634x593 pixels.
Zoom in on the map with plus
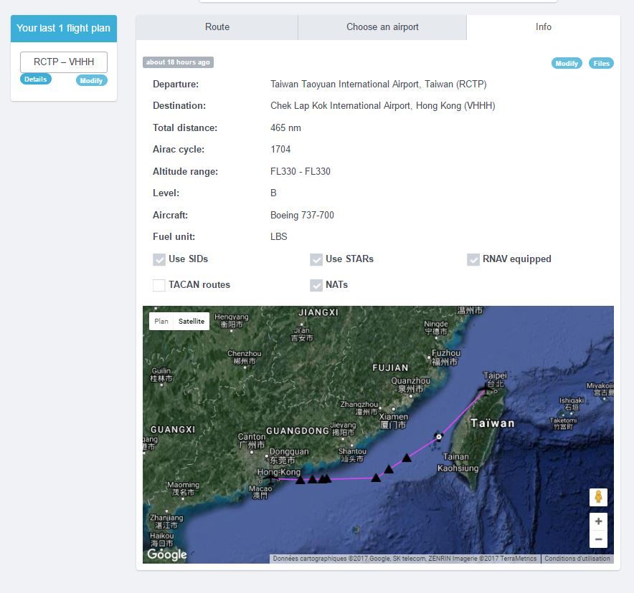(598, 521)
